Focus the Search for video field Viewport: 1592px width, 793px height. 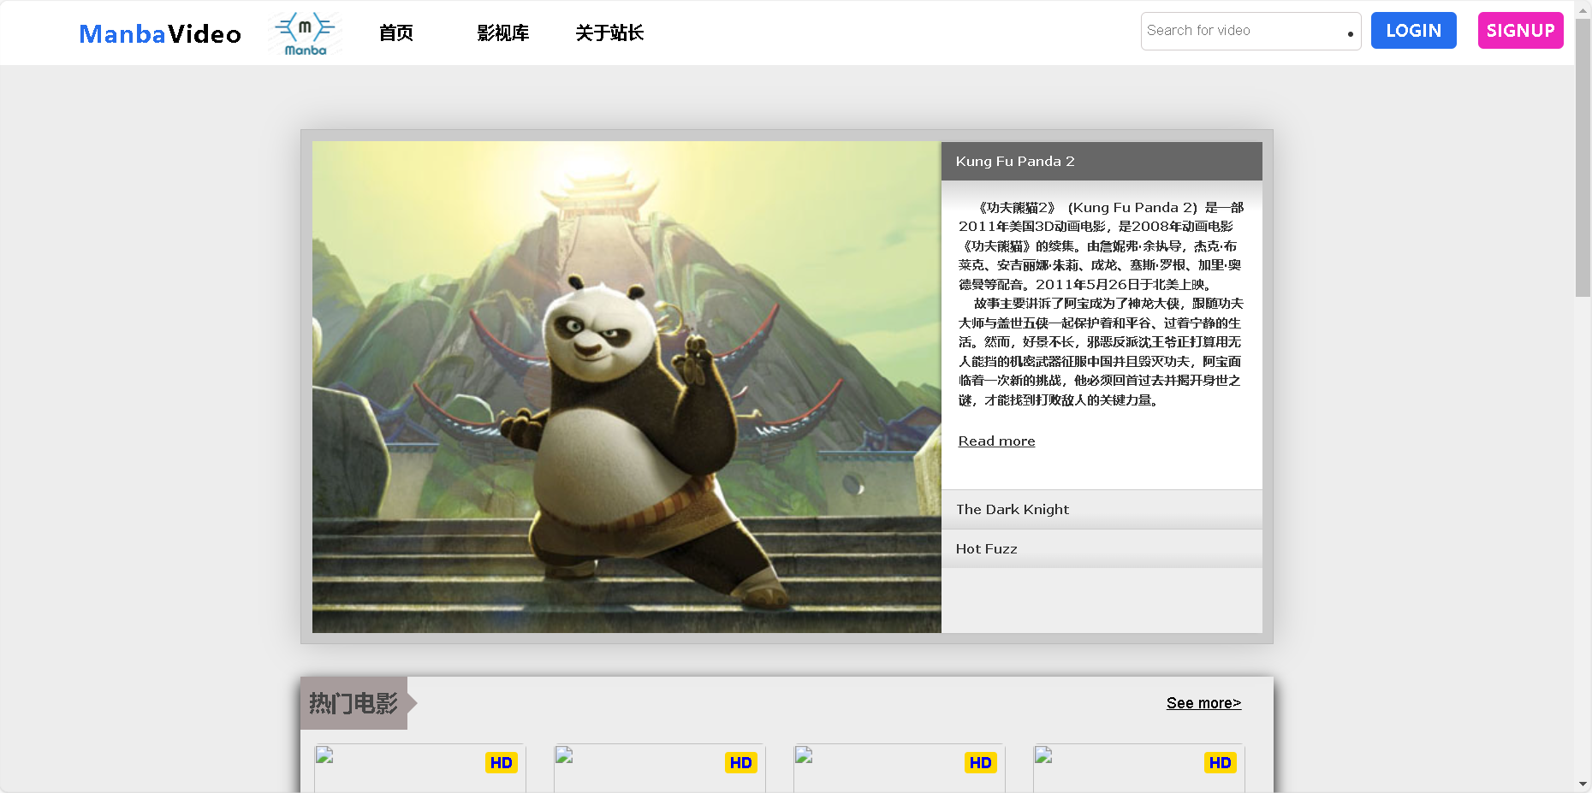click(x=1250, y=31)
